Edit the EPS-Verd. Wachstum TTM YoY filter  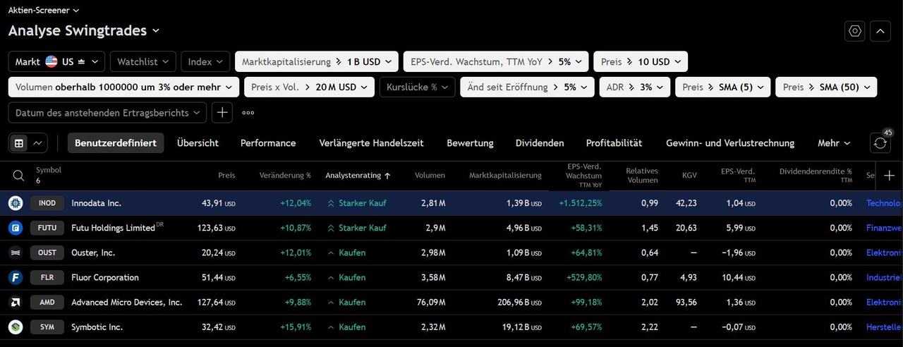pyautogui.click(x=496, y=61)
